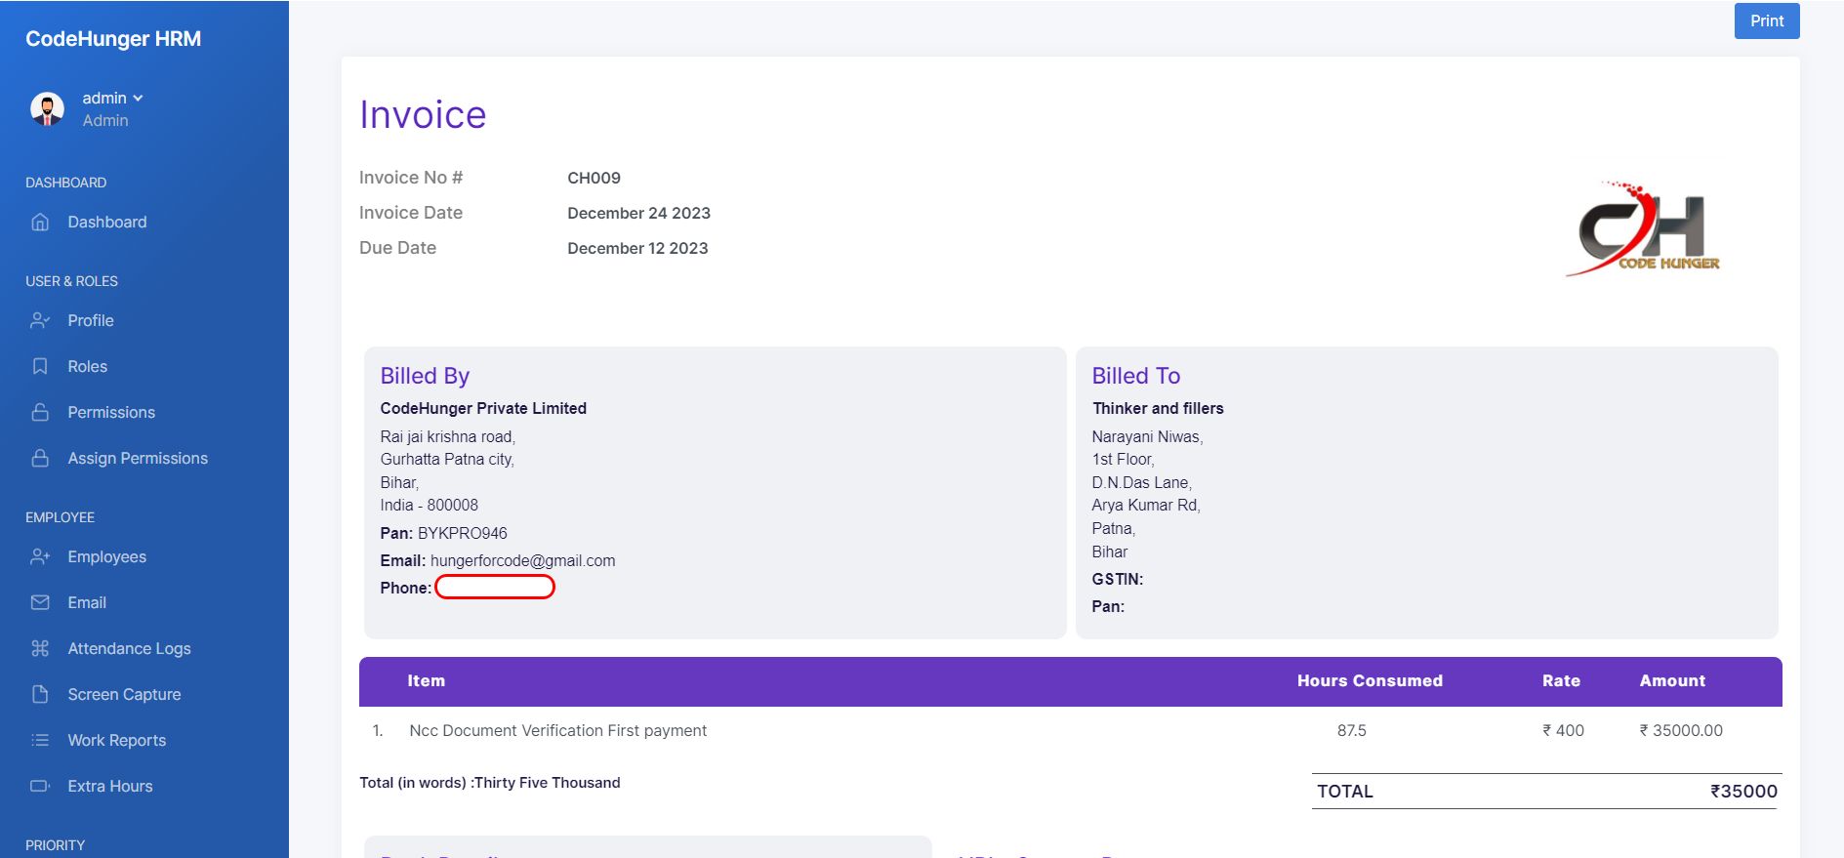Click the Employees add-user icon
This screenshot has height=858, width=1844.
pos(40,556)
